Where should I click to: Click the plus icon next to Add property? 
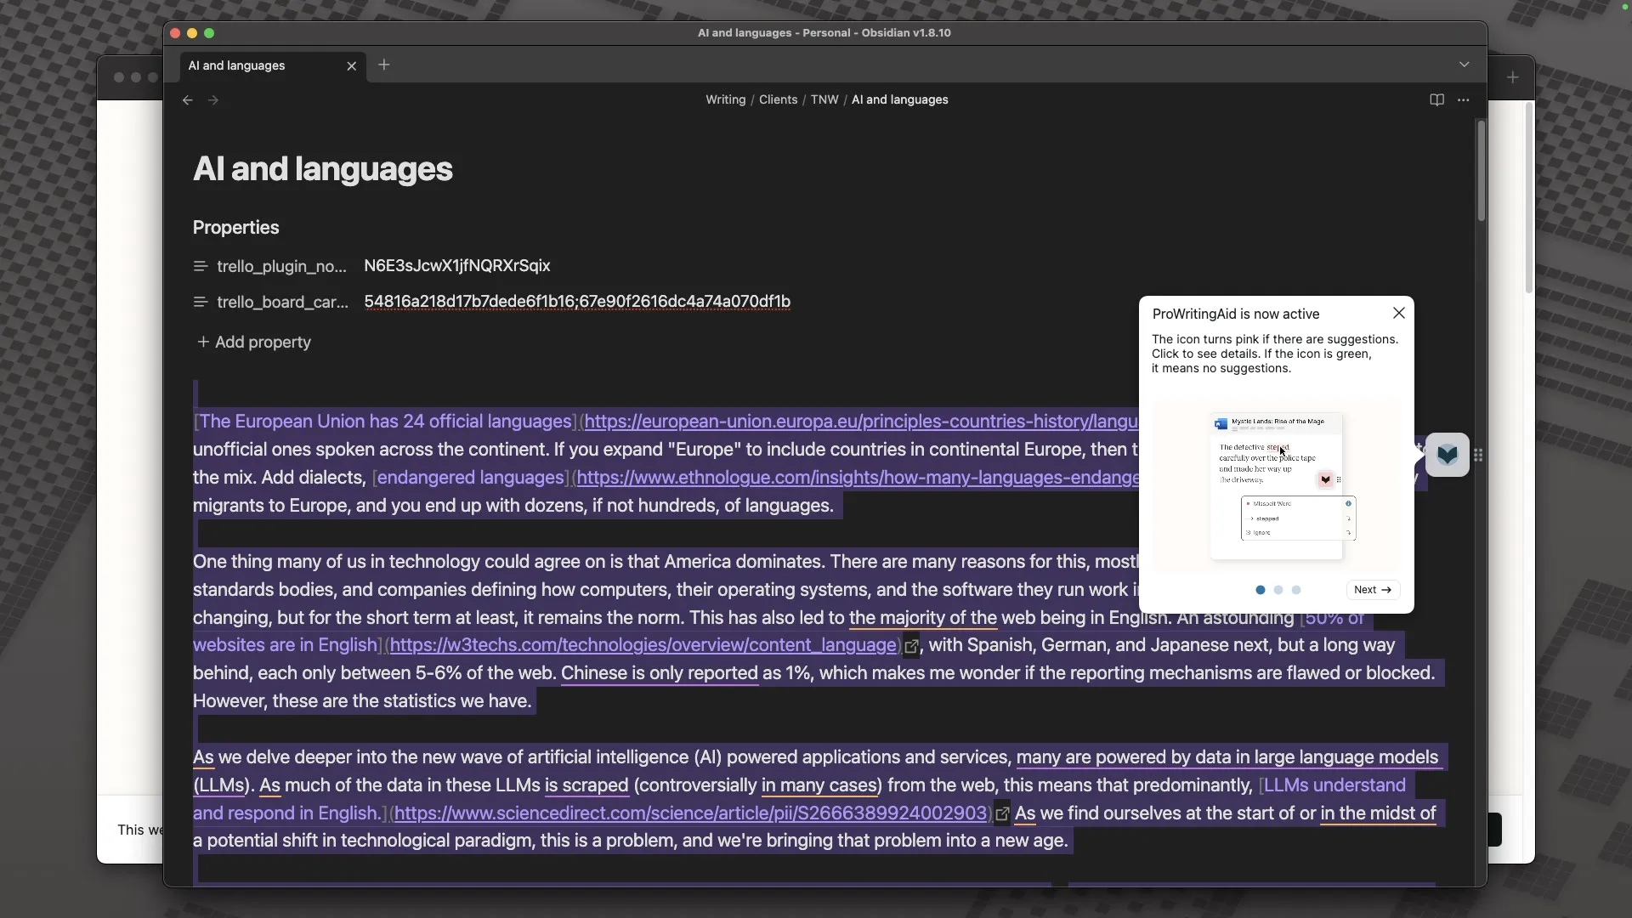pyautogui.click(x=202, y=343)
